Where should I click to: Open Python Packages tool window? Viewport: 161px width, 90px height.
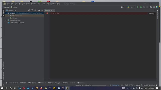[x=54, y=83]
